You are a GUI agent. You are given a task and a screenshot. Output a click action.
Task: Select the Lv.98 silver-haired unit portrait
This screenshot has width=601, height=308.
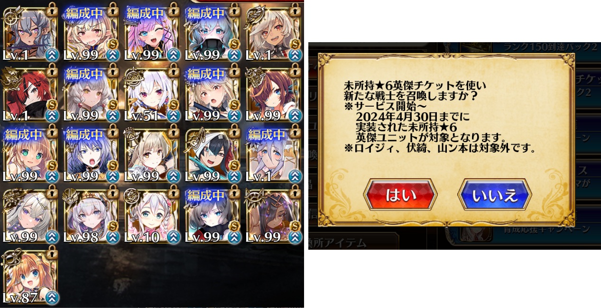tap(91, 215)
